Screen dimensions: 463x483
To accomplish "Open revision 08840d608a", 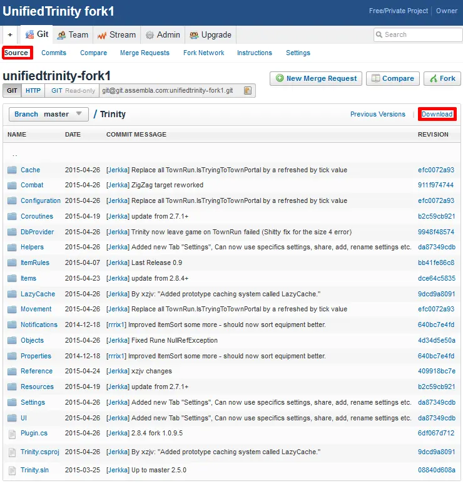I will [437, 470].
